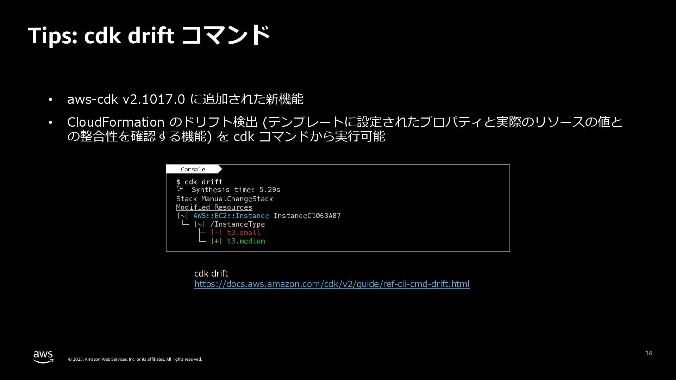Open the cdk drift documentation link

332,284
